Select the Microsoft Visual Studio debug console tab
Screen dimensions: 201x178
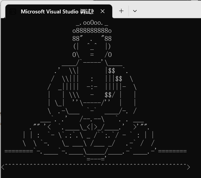59,11
